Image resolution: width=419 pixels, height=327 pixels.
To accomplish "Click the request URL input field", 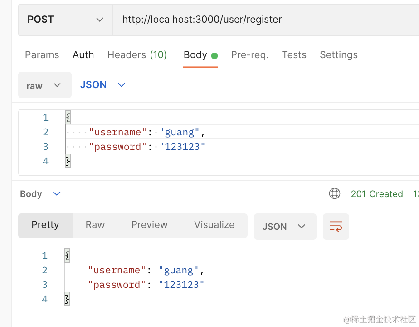I will [263, 20].
